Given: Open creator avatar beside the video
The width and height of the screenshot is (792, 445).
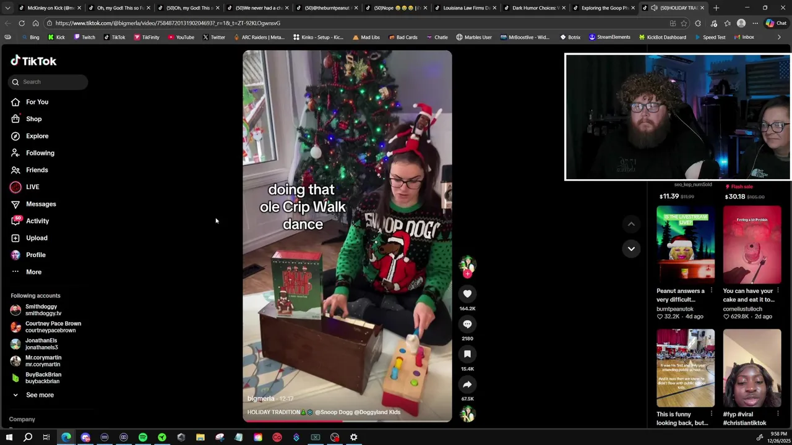Looking at the screenshot, I should coord(467,265).
